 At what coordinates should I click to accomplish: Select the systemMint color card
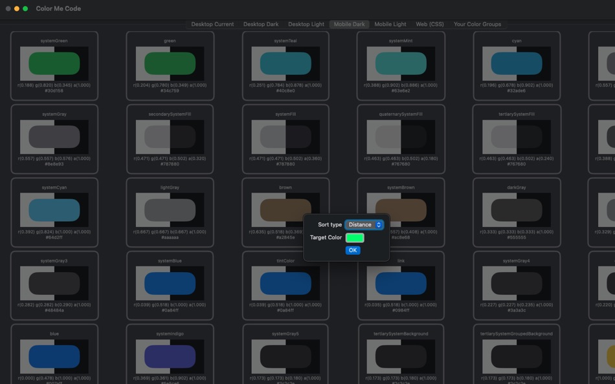[400, 63]
